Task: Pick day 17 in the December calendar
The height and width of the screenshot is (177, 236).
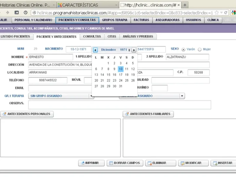Action: (x=121, y=75)
